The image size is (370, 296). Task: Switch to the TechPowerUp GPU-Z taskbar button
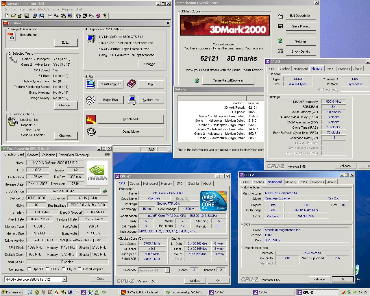[x=185, y=292]
